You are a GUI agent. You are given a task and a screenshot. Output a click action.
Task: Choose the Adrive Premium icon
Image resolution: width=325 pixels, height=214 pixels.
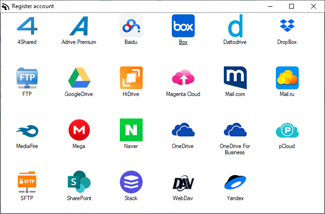tap(79, 26)
